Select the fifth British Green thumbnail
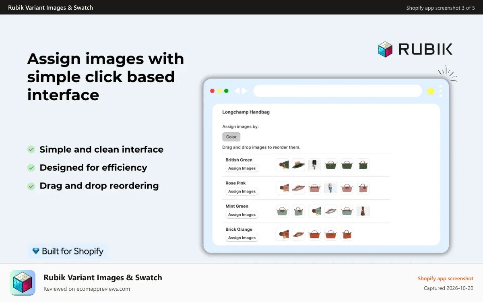The height and width of the screenshot is (302, 483). pyautogui.click(x=347, y=165)
